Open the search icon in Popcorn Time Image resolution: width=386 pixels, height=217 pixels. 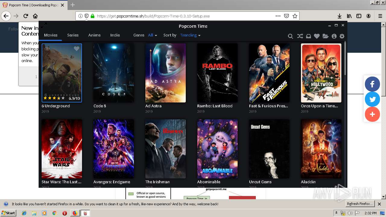(290, 36)
